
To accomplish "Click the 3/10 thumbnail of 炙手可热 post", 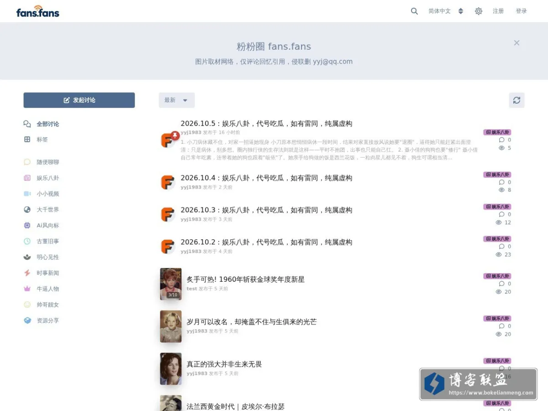I will coord(171,284).
